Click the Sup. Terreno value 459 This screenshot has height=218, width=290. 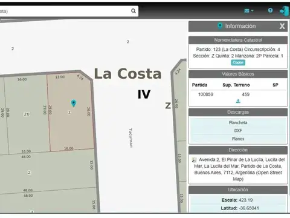tap(246, 94)
